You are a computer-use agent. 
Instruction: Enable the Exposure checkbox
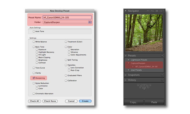pyautogui.click(x=37, y=49)
